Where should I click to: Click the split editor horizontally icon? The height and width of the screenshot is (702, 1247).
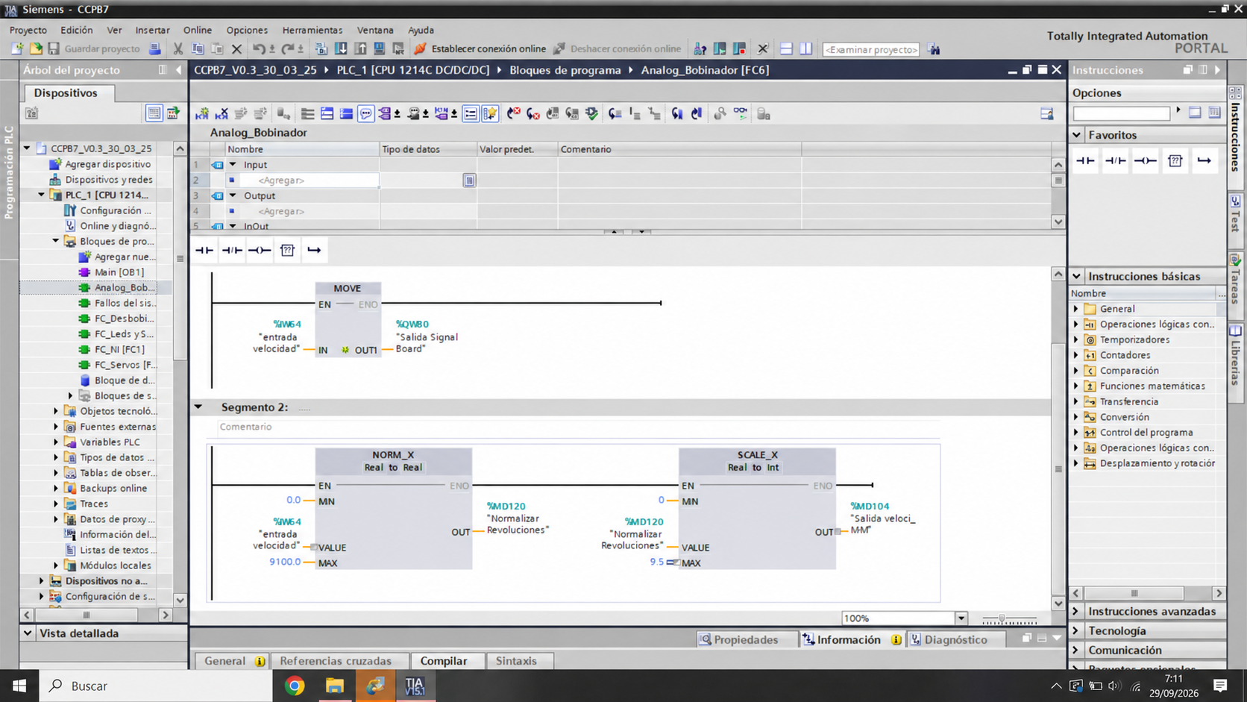coord(786,49)
